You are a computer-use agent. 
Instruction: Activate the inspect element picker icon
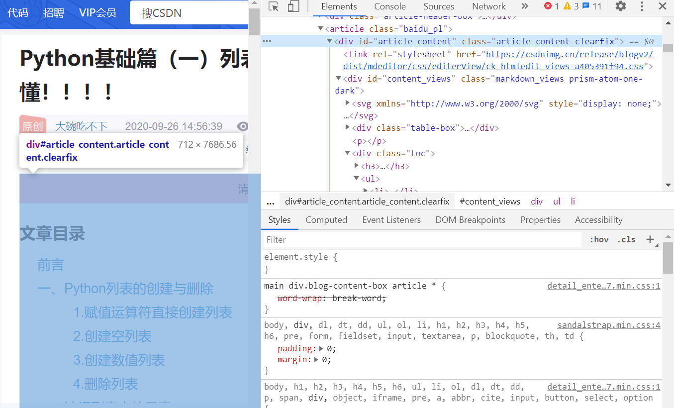click(273, 6)
